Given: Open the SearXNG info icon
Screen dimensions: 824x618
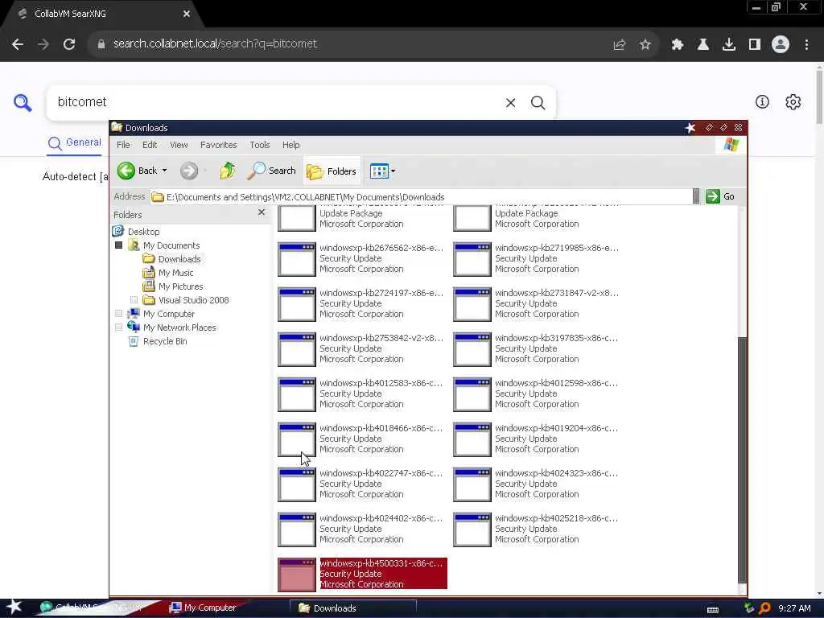Looking at the screenshot, I should [x=762, y=102].
